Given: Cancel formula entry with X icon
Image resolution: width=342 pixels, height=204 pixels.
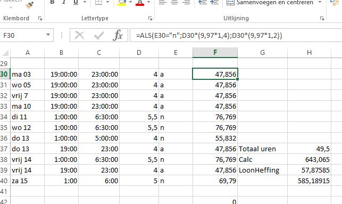Looking at the screenshot, I should pyautogui.click(x=80, y=35).
